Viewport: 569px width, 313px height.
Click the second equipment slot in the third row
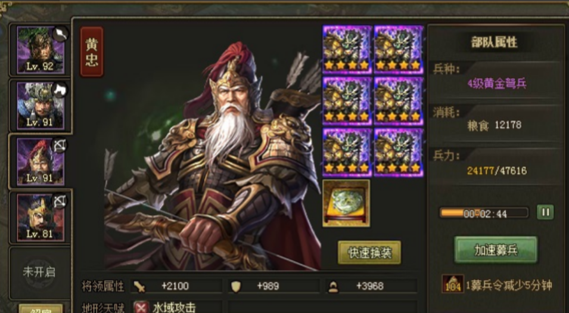point(399,152)
